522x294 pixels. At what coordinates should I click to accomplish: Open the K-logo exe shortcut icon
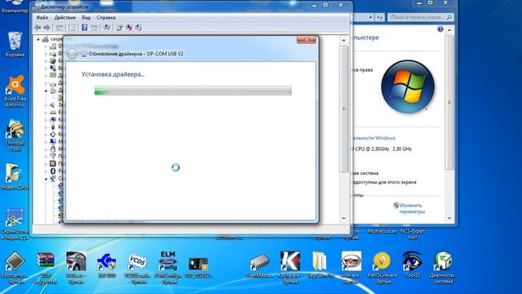click(x=290, y=268)
